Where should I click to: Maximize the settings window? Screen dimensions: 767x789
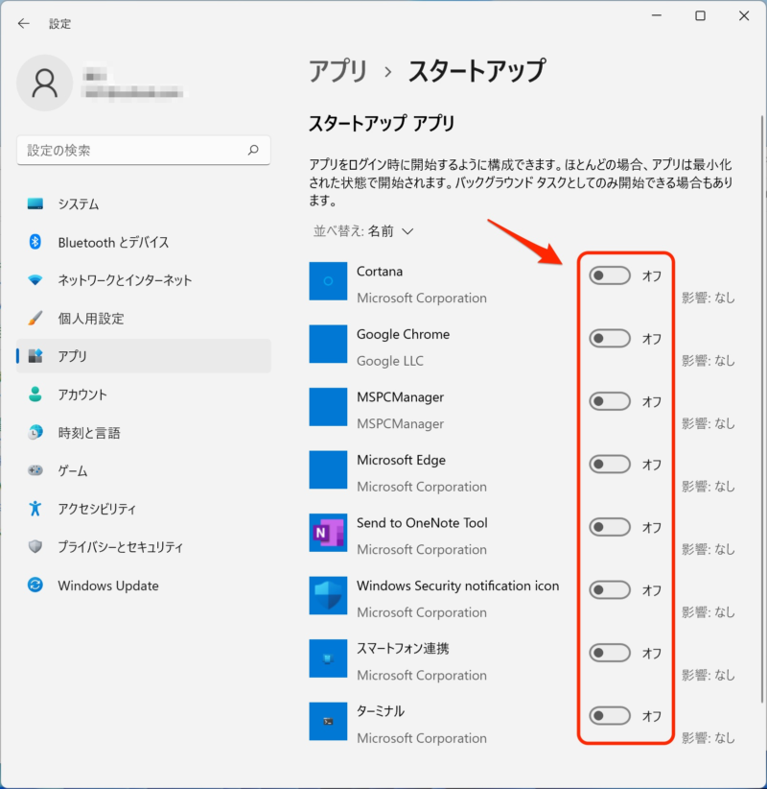coord(700,16)
